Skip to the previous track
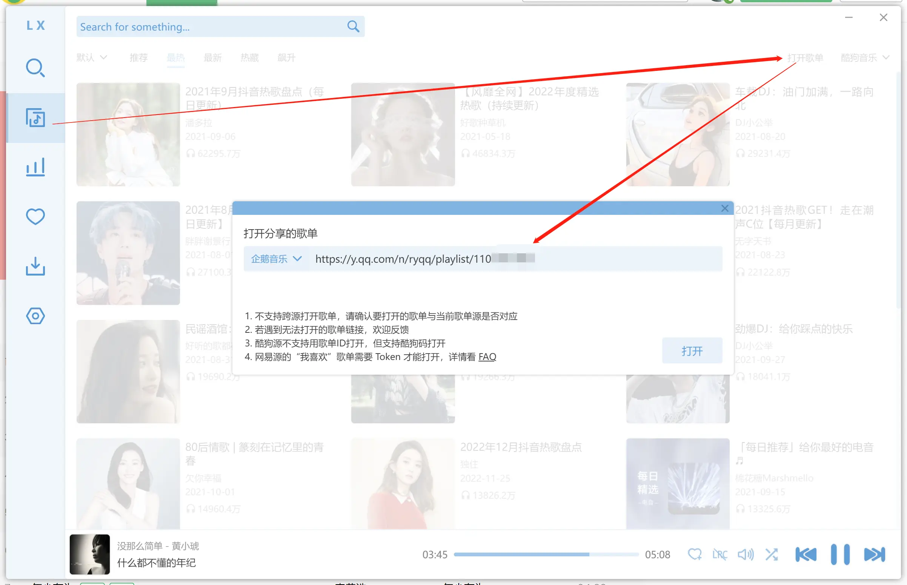The height and width of the screenshot is (585, 907). (806, 554)
